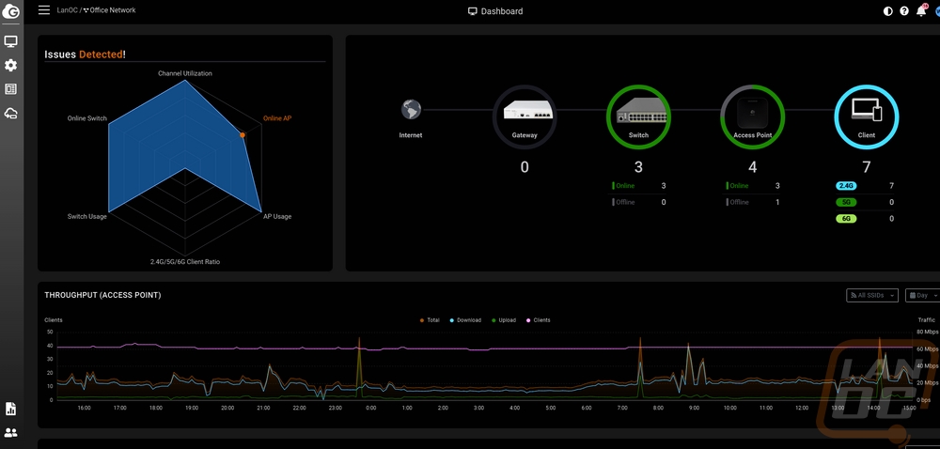Open the notifications bell
The width and height of the screenshot is (940, 449).
(x=921, y=11)
